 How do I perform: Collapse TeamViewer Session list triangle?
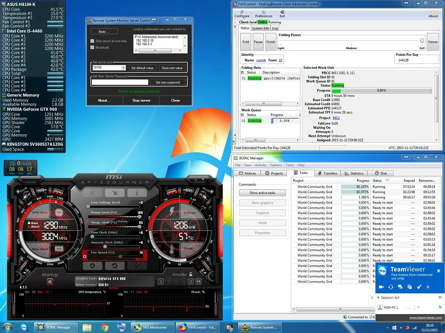pyautogui.click(x=378, y=297)
